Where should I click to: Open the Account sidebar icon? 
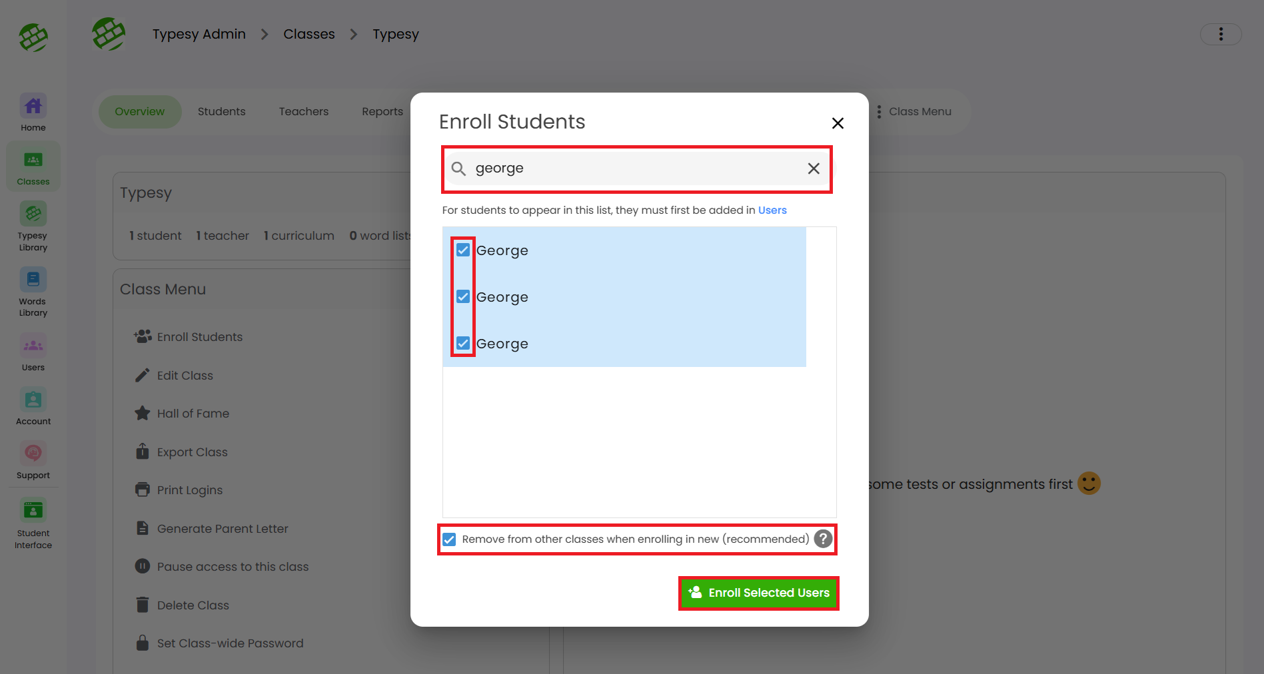(x=33, y=400)
